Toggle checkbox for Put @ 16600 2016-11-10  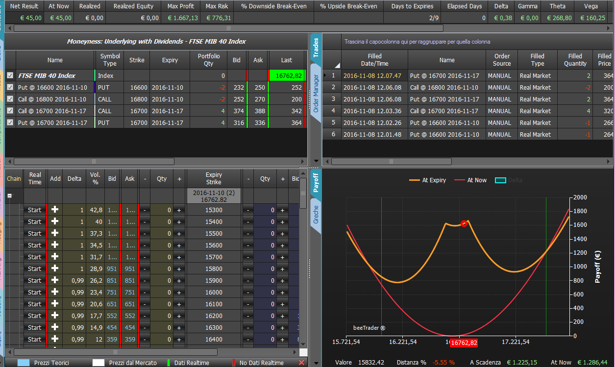pyautogui.click(x=10, y=87)
